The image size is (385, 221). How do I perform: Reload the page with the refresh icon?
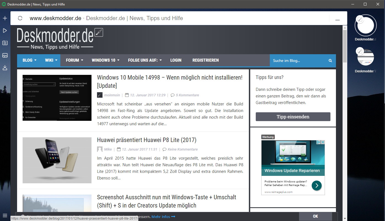20,18
